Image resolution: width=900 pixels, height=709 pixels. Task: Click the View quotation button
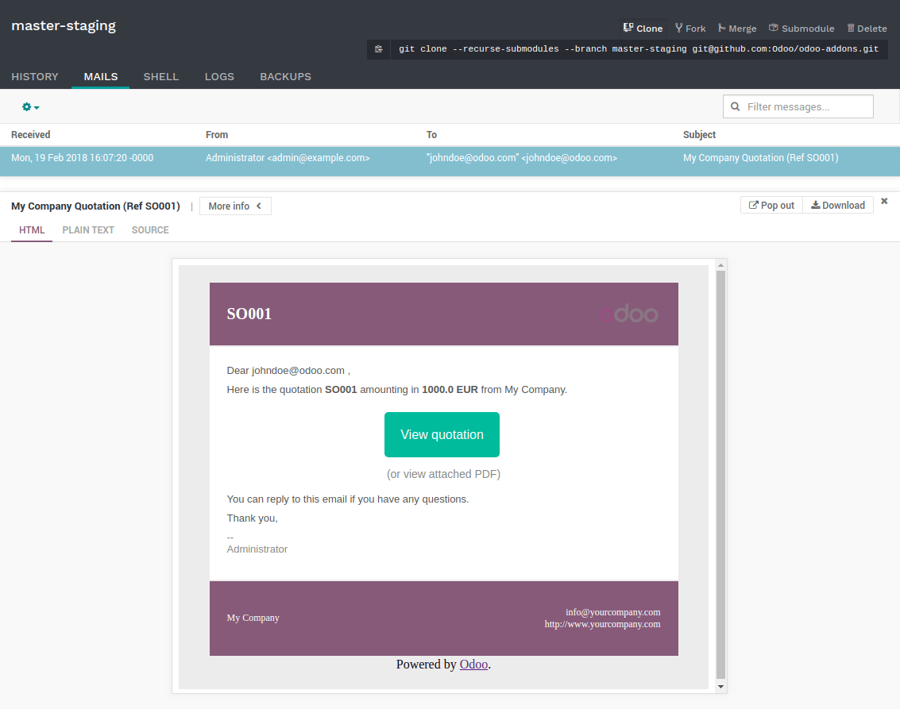coord(442,434)
